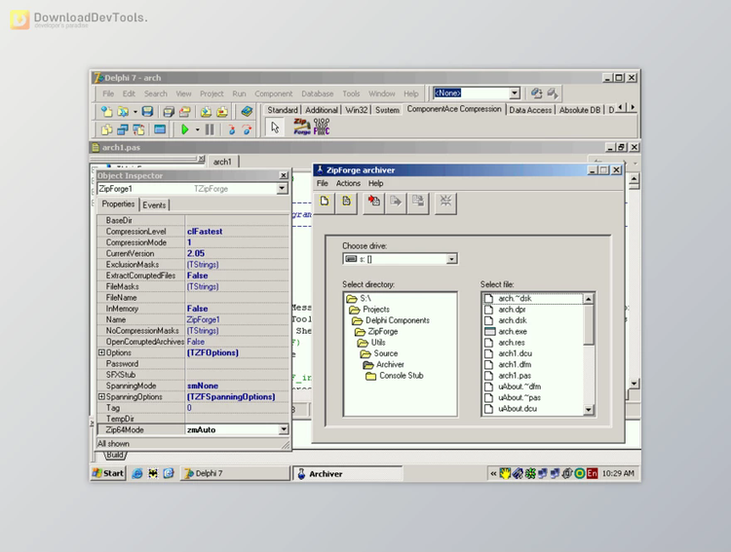Image resolution: width=731 pixels, height=552 pixels.
Task: Select the ZipForge component icon
Action: 301,127
